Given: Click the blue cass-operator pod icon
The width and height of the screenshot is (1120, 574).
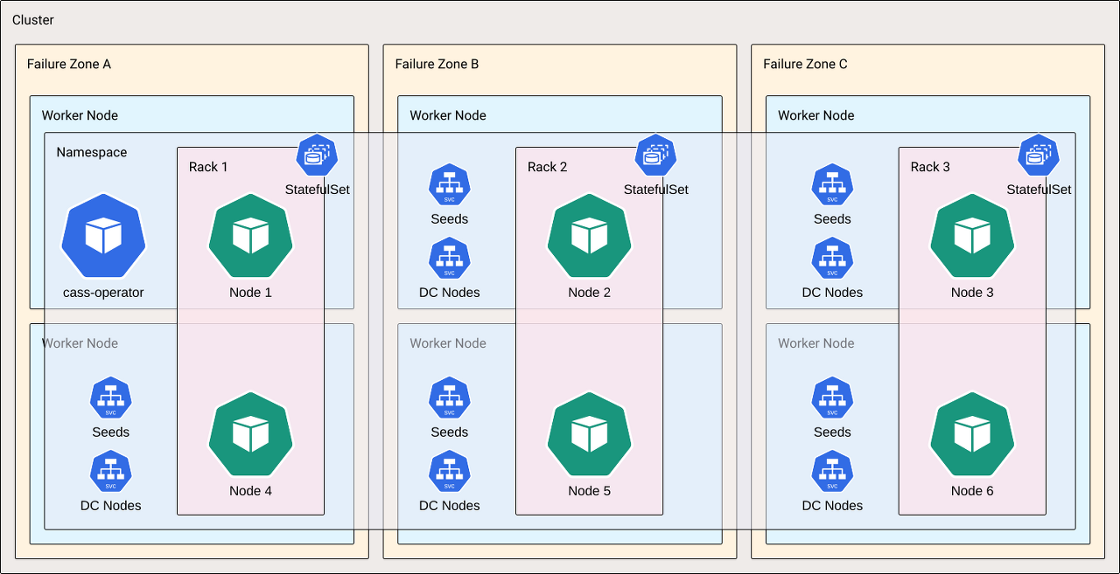Looking at the screenshot, I should point(103,236).
